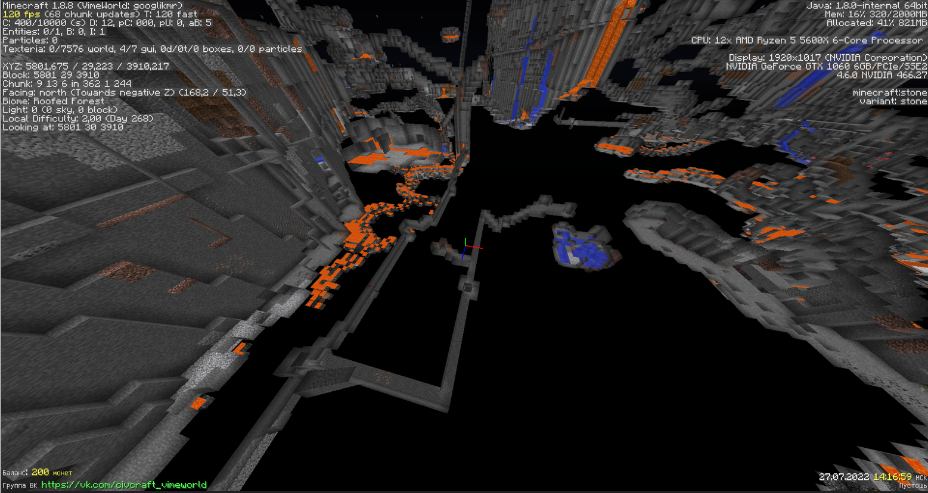Select the 'XYZ: 5801,675 / 29,223 / 3910,217' coordinates
The height and width of the screenshot is (493, 928).
[86, 66]
